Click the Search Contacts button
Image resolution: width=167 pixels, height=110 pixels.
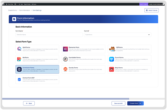pyautogui.click(x=144, y=4)
